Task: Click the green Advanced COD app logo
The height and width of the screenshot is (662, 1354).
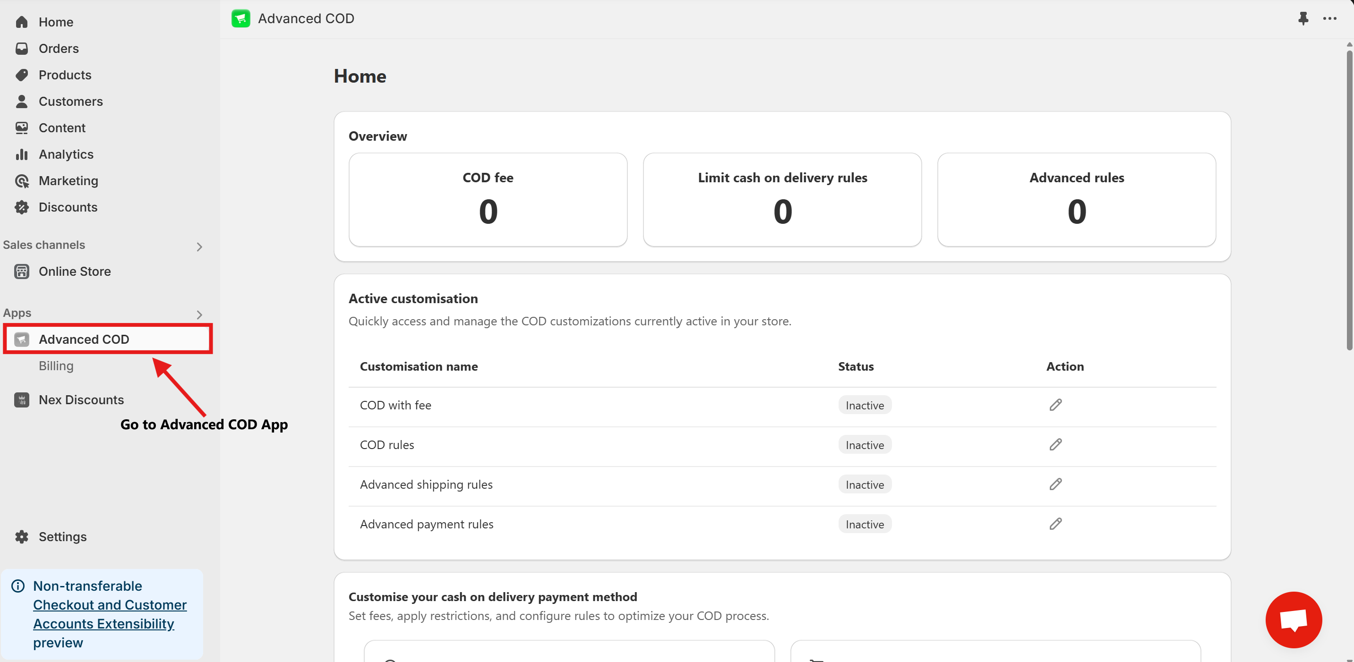Action: coord(241,18)
